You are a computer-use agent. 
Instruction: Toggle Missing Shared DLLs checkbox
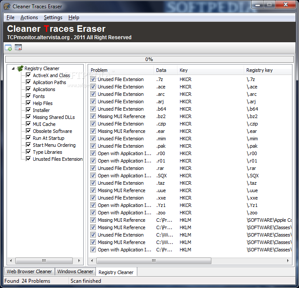click(x=28, y=117)
